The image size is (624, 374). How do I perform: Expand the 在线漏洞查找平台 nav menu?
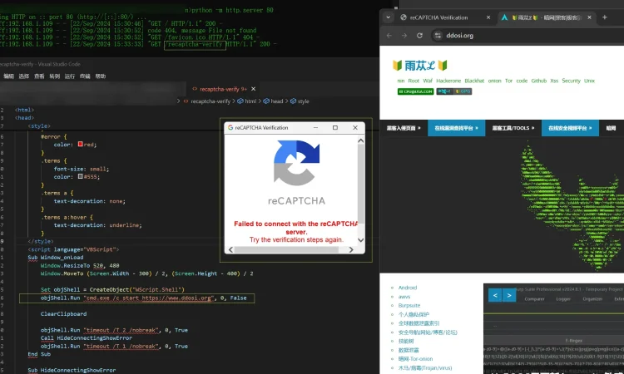click(x=457, y=128)
